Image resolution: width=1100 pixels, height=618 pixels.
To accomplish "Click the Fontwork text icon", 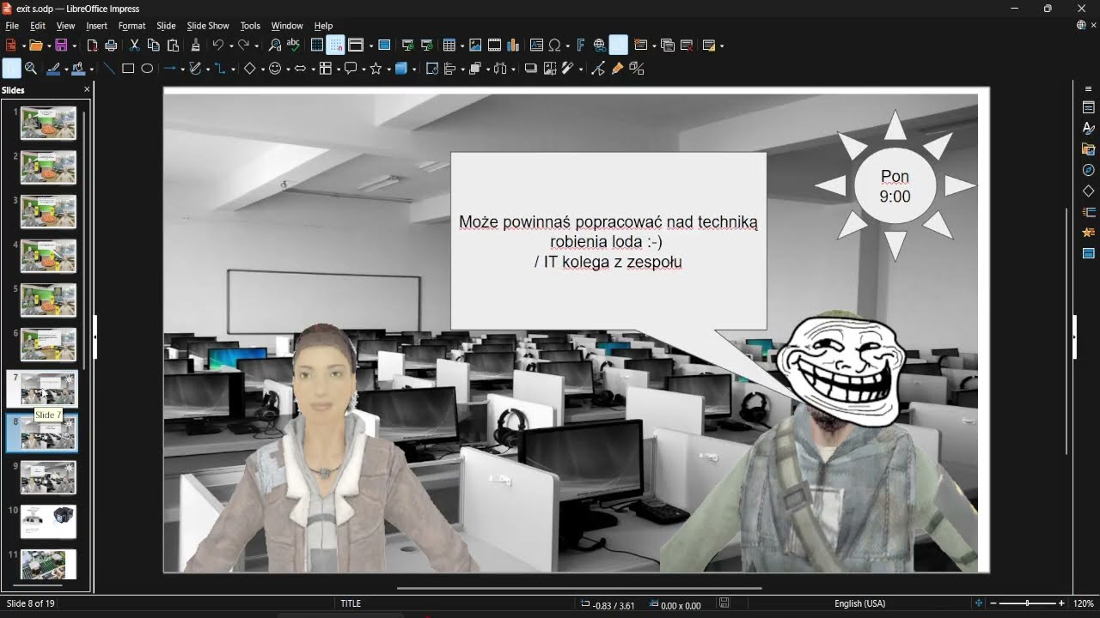I will 580,45.
